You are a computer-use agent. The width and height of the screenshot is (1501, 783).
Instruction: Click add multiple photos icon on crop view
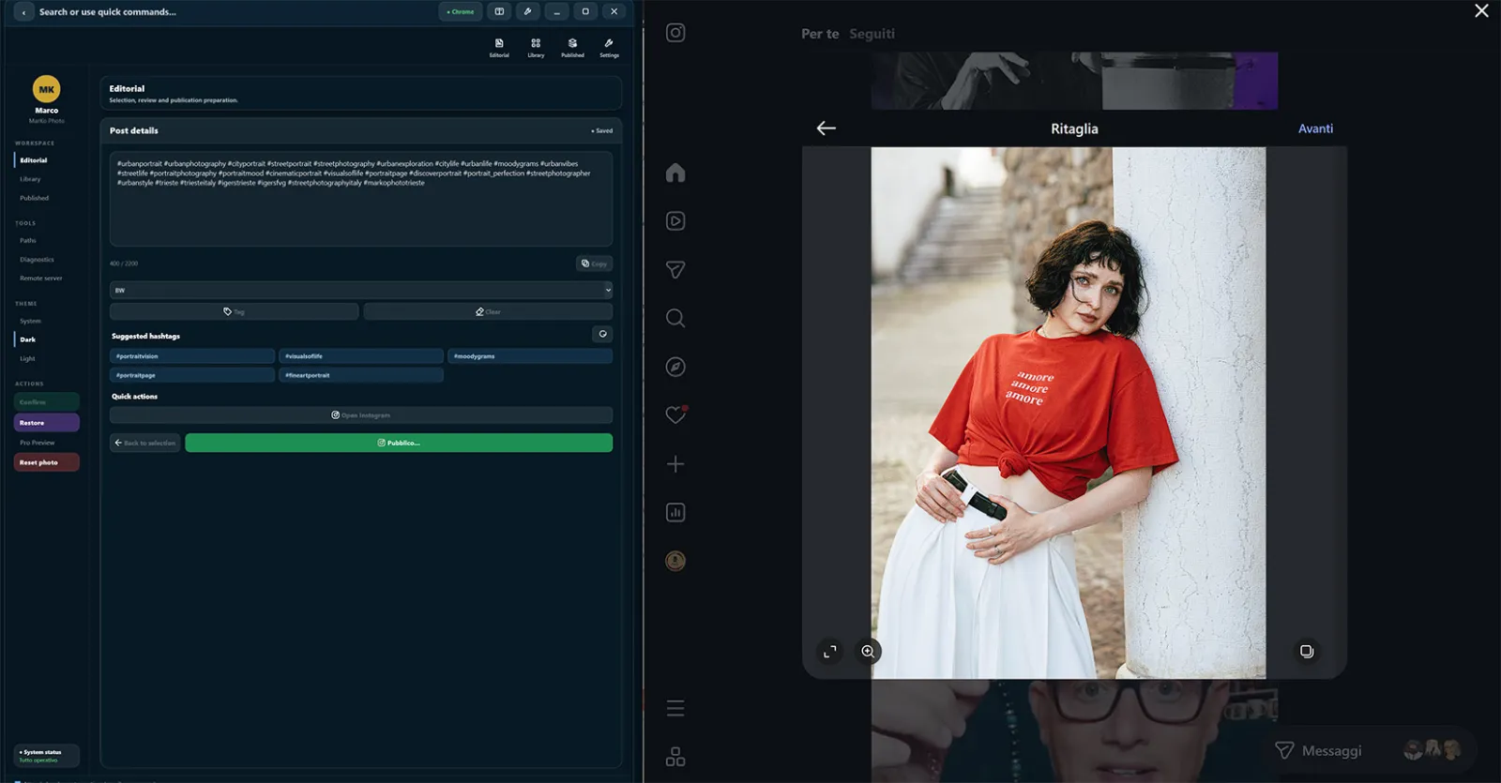pos(1307,651)
